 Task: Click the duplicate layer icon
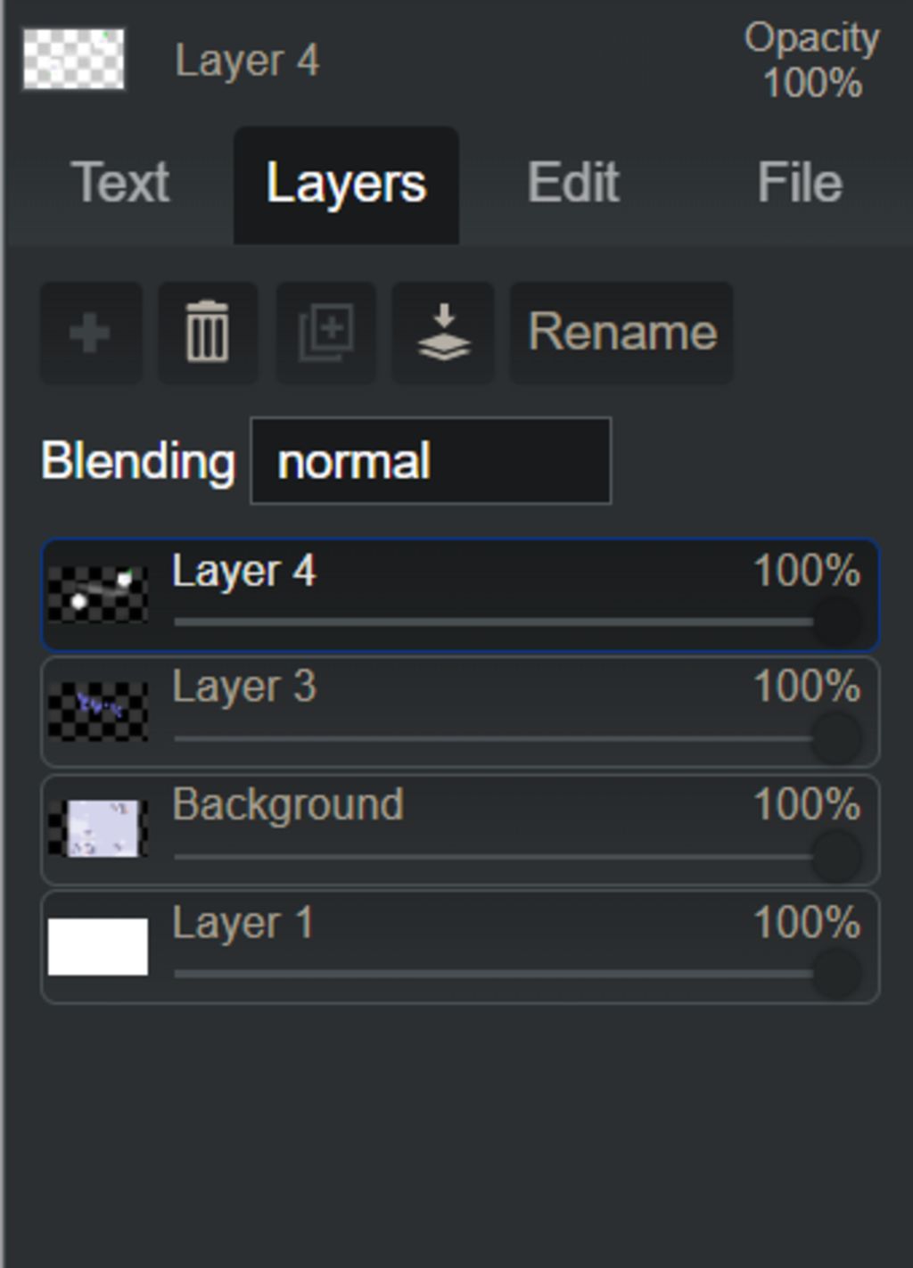[x=325, y=333]
